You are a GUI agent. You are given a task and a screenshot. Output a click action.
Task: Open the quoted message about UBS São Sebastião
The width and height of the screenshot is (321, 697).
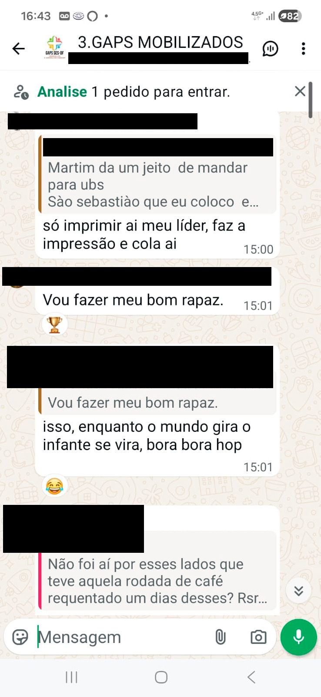(157, 174)
